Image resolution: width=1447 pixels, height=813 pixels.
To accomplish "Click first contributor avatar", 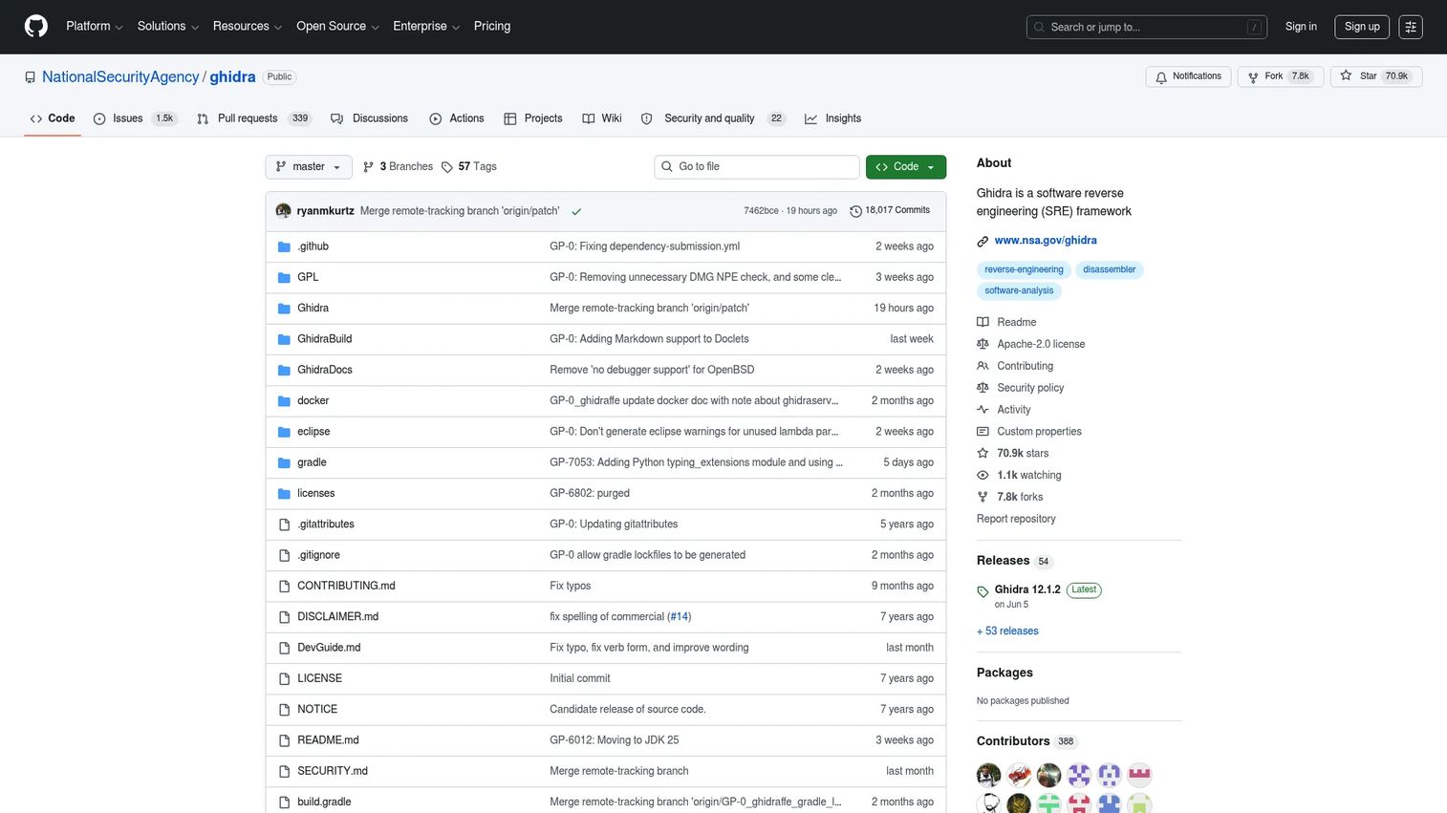I will pos(989,775).
